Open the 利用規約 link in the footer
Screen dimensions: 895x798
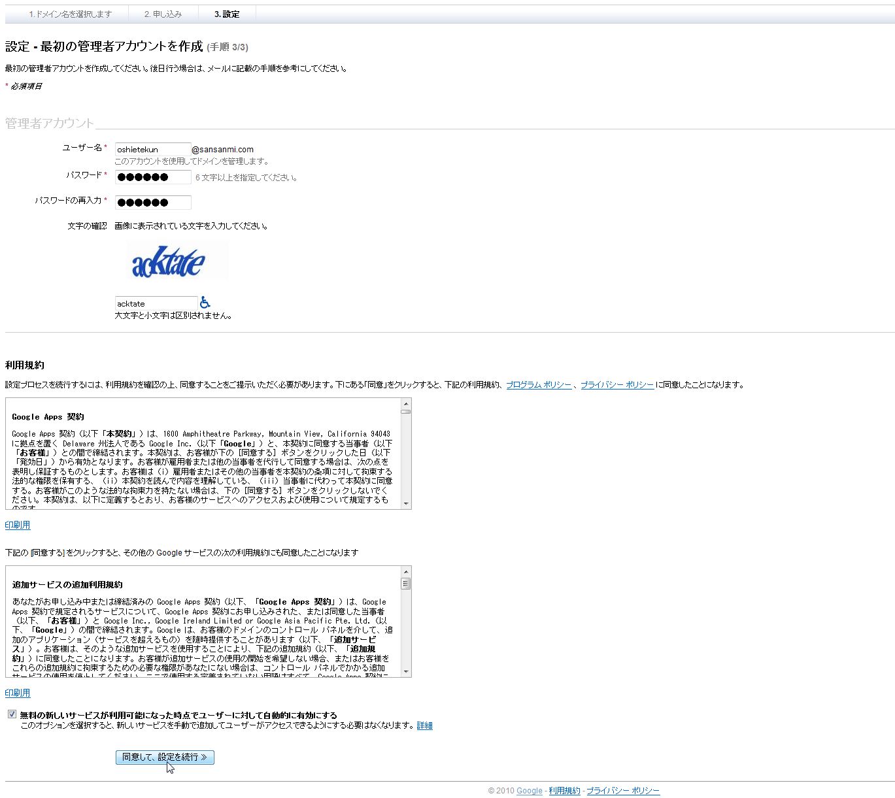[x=564, y=791]
